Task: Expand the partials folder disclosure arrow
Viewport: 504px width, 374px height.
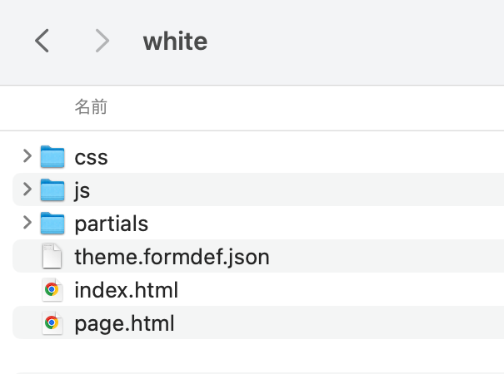Action: 27,223
